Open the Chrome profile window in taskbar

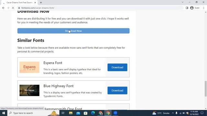(x=101, y=113)
